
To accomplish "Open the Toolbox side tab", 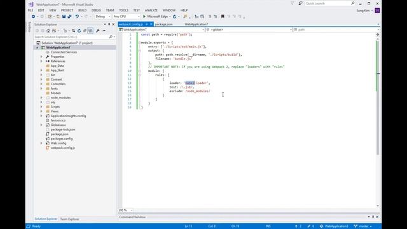I will point(29,27).
